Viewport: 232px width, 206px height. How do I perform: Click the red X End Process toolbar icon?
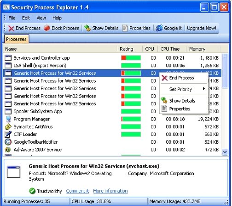pyautogui.click(x=11, y=28)
